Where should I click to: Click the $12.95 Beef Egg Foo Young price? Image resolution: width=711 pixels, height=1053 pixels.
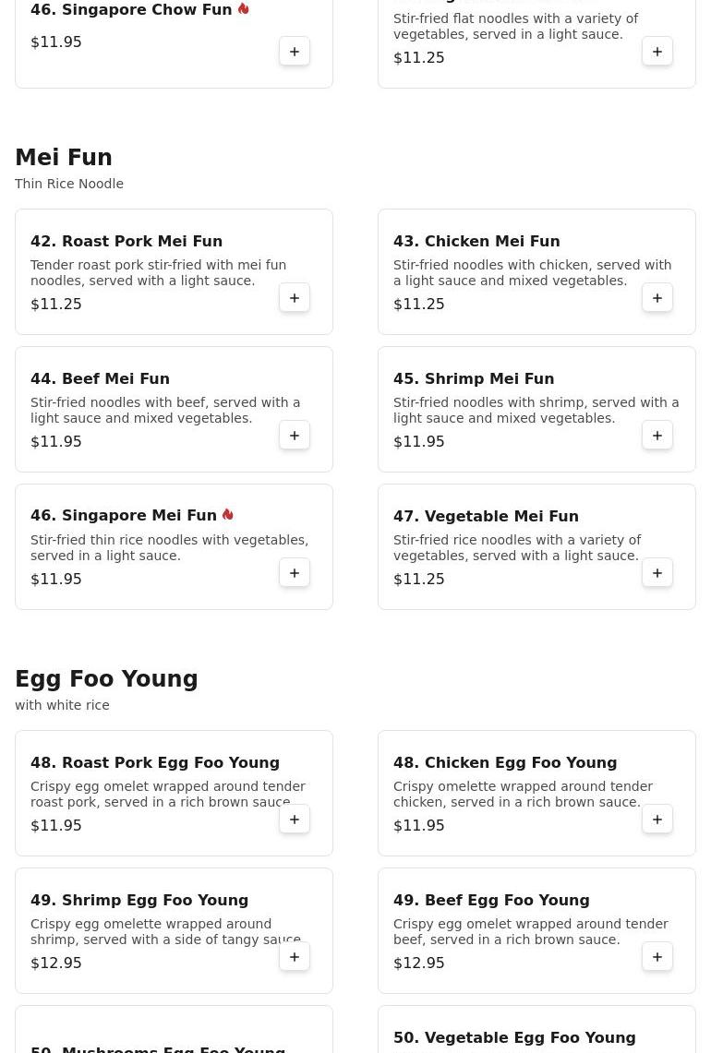pos(418,963)
